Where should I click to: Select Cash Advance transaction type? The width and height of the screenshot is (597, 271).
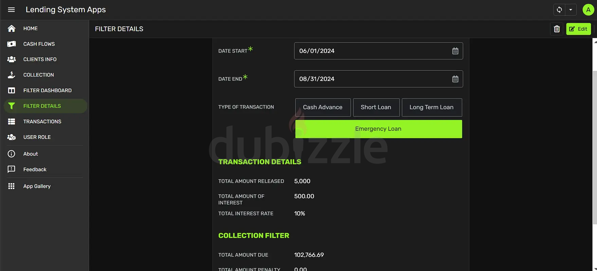tap(323, 107)
